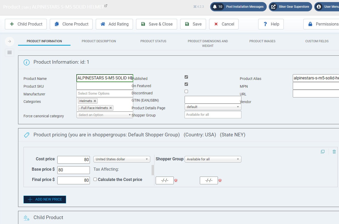Click the external link icon beside product title

106,6
